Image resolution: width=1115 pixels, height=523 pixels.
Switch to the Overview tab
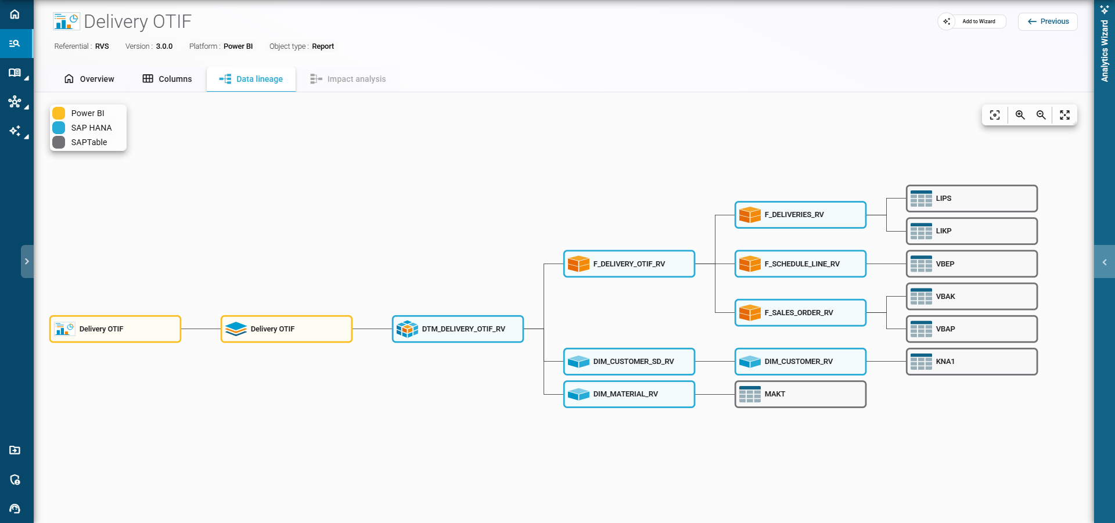(x=89, y=79)
